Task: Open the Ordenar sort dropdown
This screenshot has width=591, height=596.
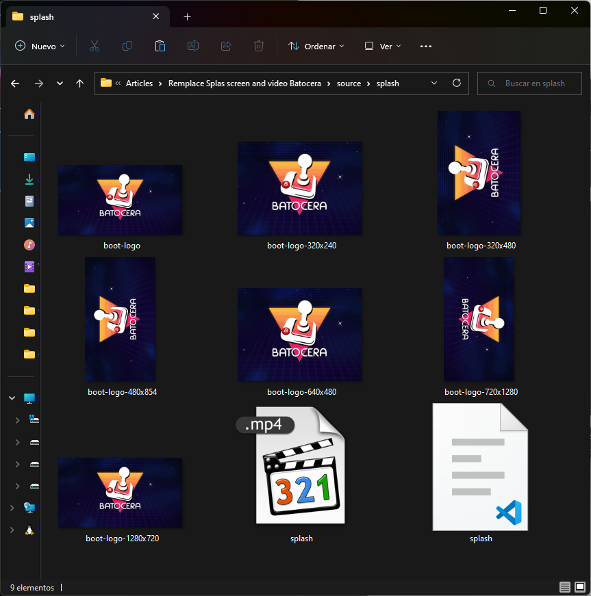Action: [x=316, y=47]
